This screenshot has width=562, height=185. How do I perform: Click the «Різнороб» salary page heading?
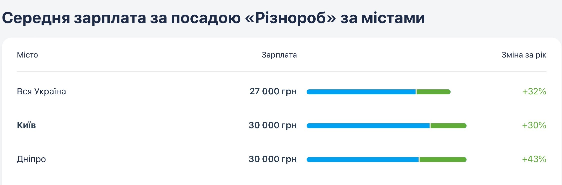(213, 18)
